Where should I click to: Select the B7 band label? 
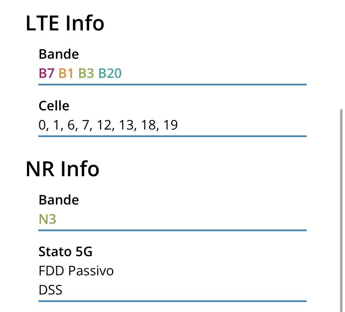click(46, 73)
